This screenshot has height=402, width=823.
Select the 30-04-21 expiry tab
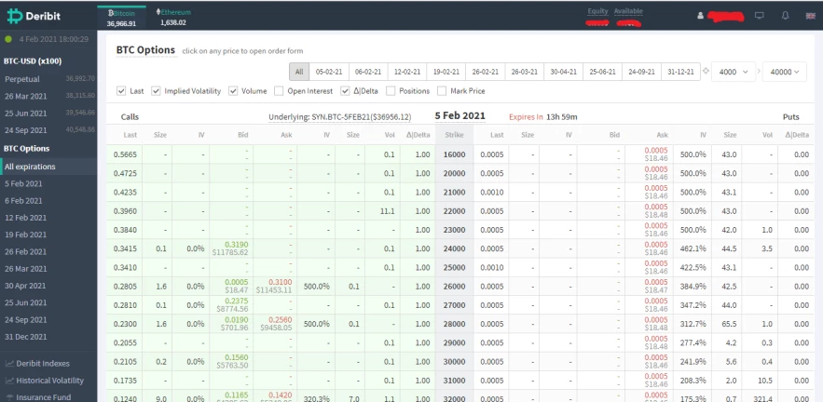[x=564, y=72]
